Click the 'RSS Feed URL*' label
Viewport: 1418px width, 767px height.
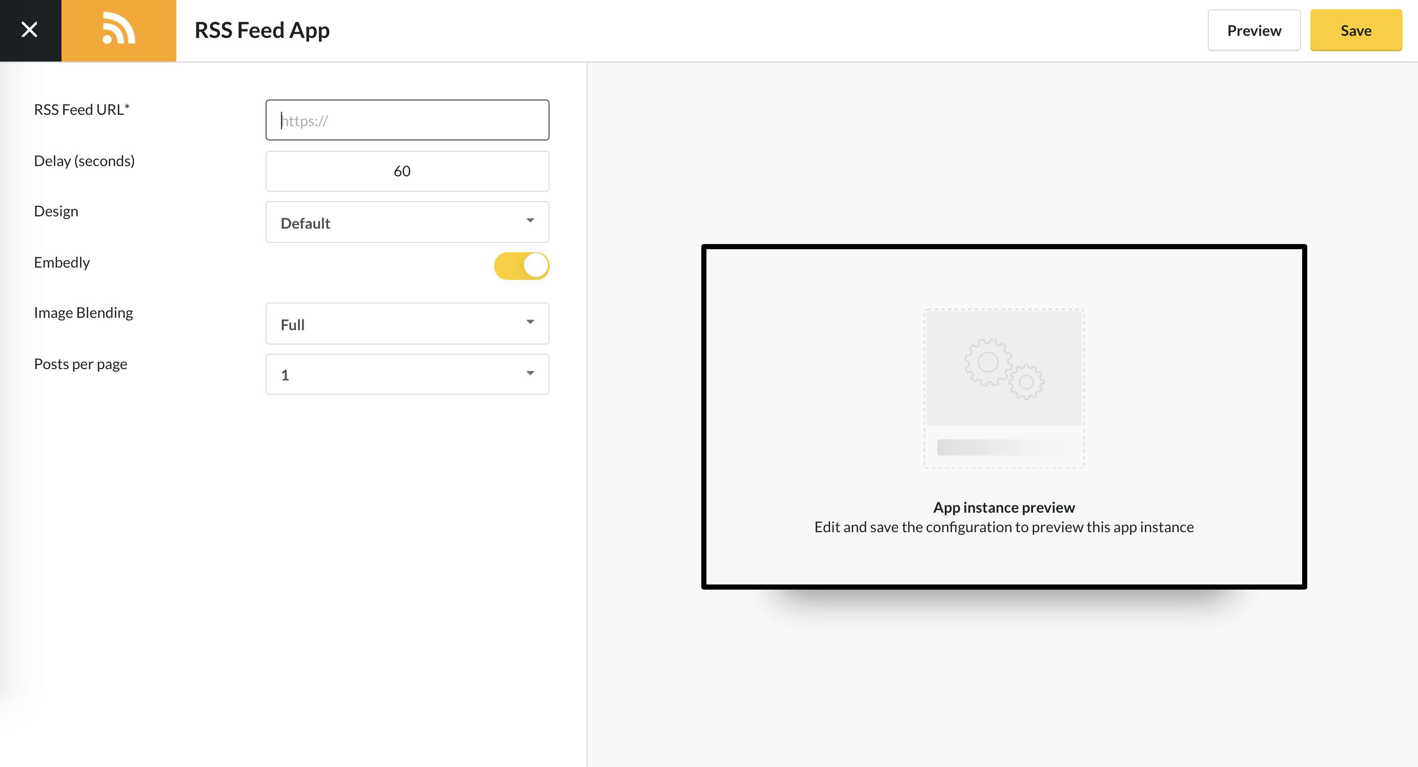pos(82,110)
